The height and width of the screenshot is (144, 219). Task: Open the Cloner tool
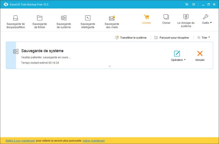pos(166,19)
